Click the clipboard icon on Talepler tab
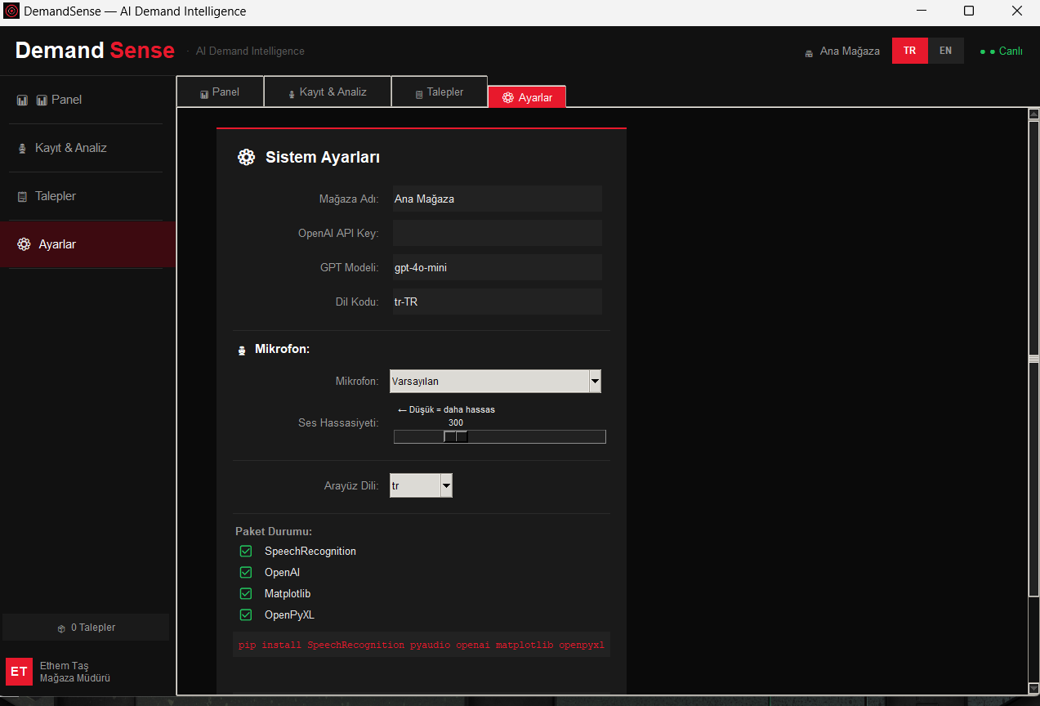 [419, 94]
